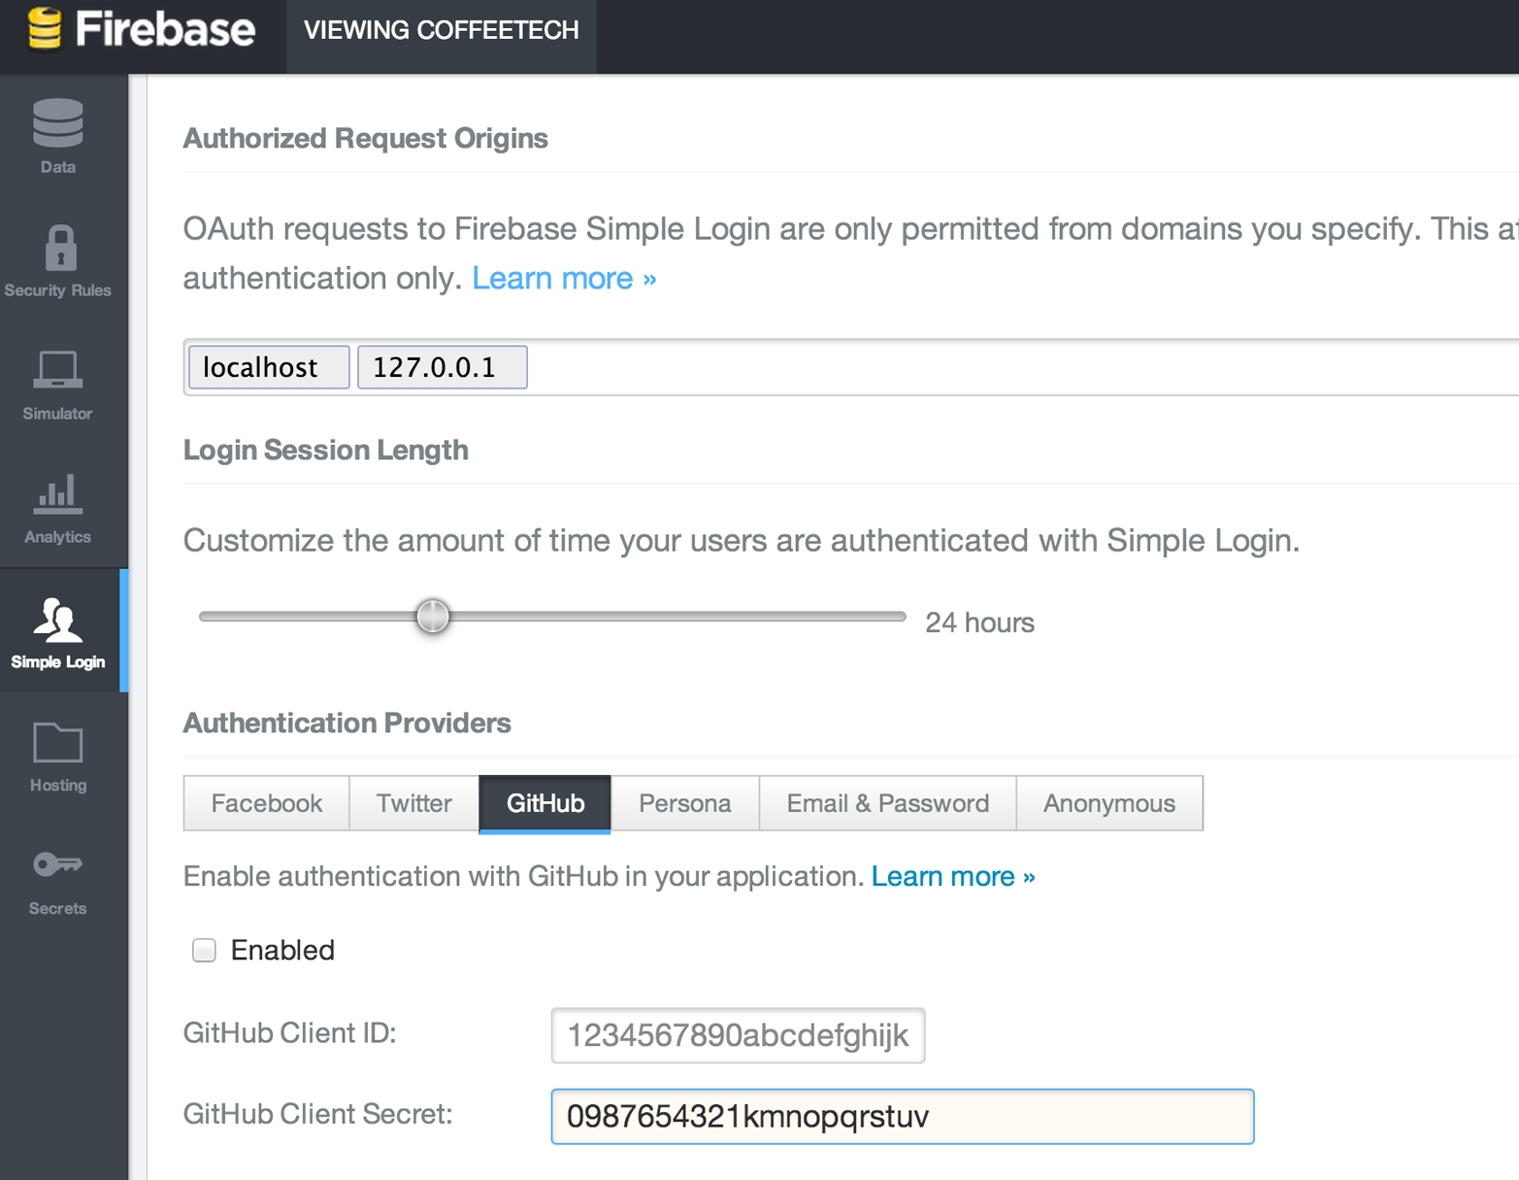Click Learn more link under Authorized Origins
The image size is (1519, 1180).
(x=564, y=279)
